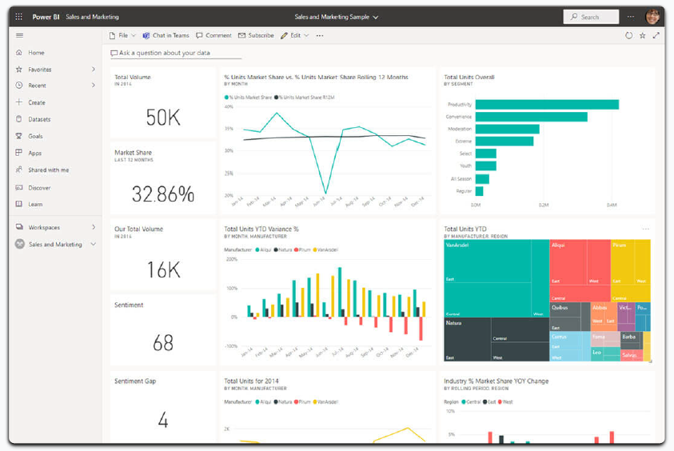Open the Edit dropdown menu
This screenshot has height=451, width=674.
(x=294, y=36)
